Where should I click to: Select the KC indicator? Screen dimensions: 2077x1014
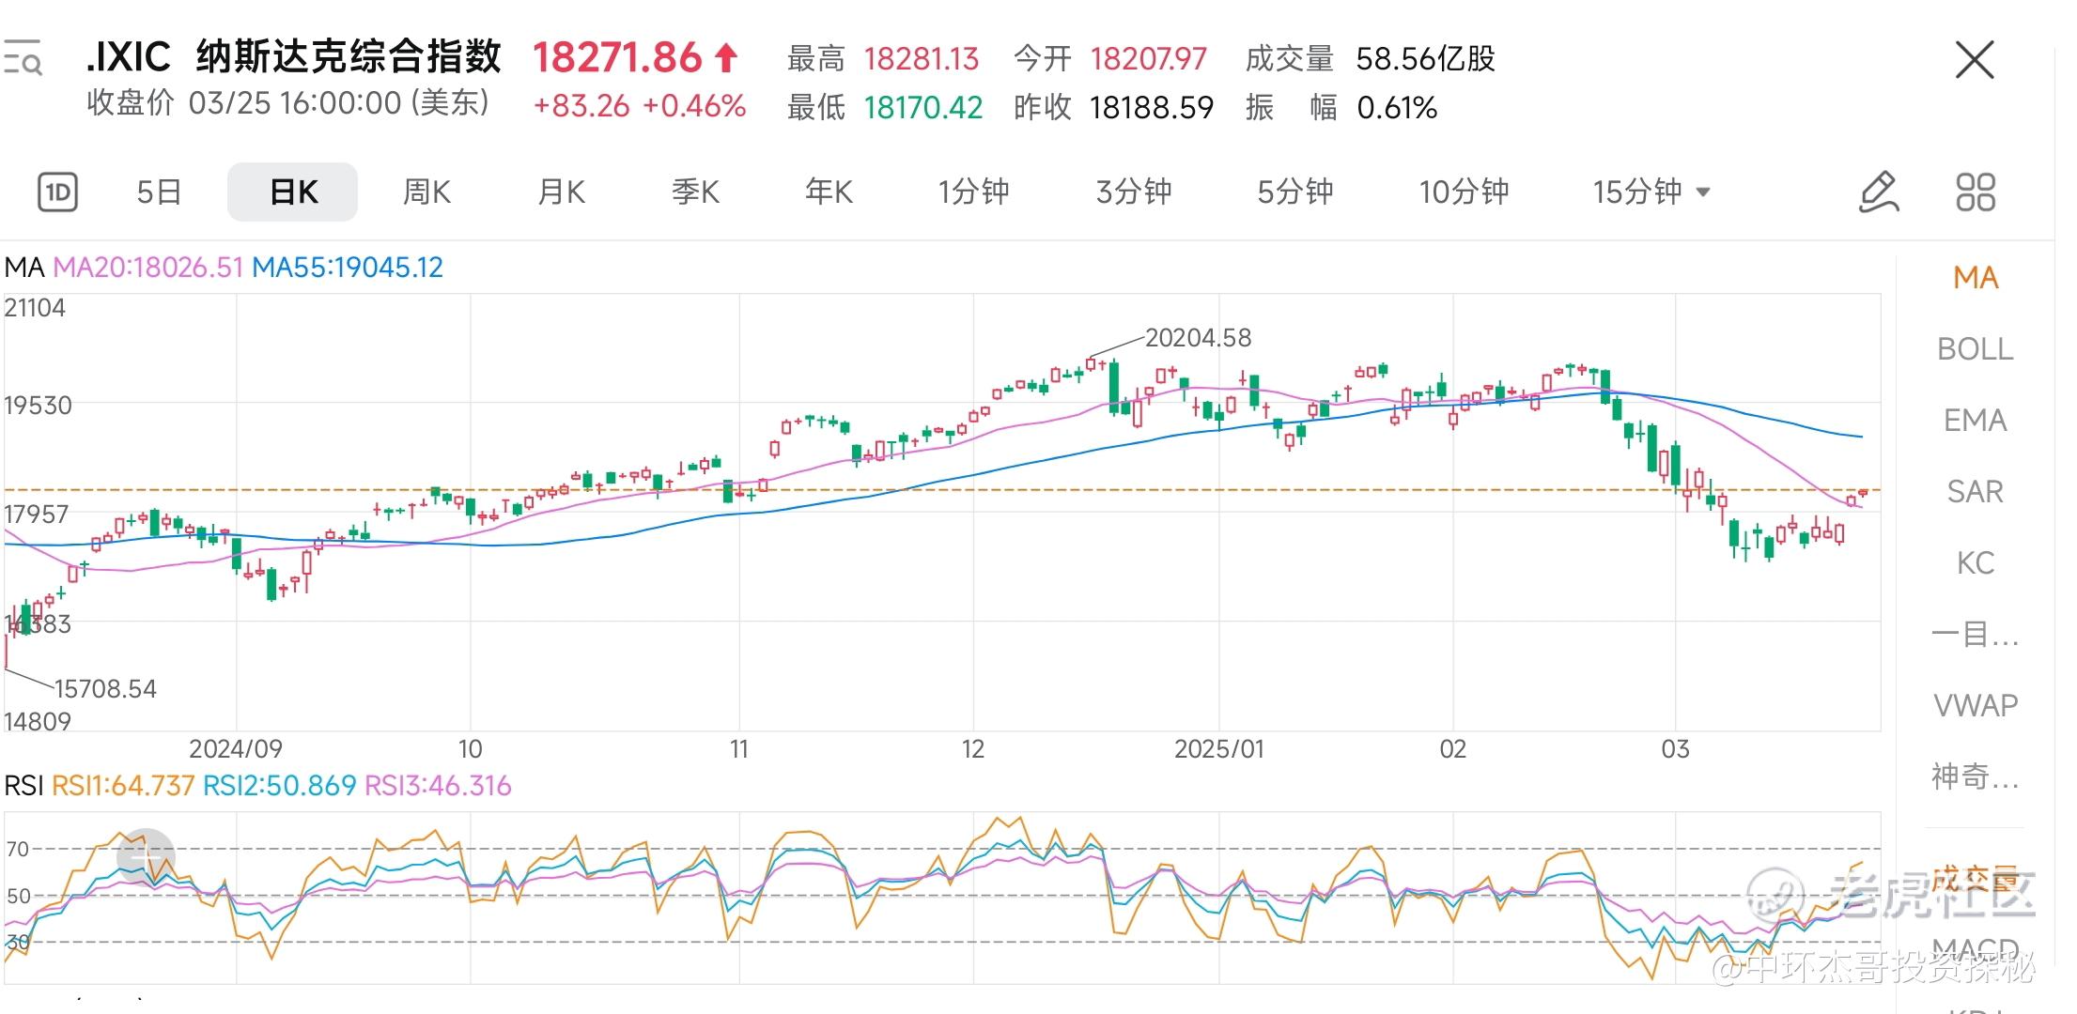click(1975, 563)
